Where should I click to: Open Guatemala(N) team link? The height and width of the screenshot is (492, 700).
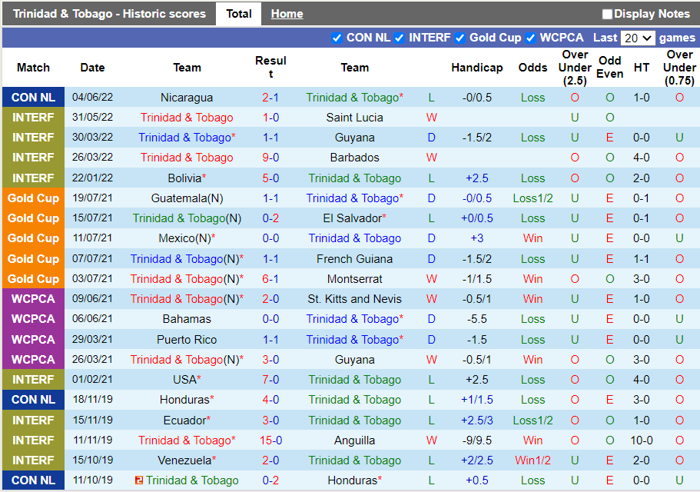coord(187,198)
